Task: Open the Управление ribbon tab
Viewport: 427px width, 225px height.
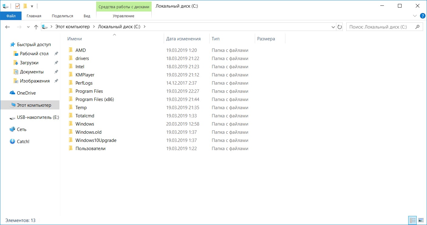Action: (x=123, y=16)
